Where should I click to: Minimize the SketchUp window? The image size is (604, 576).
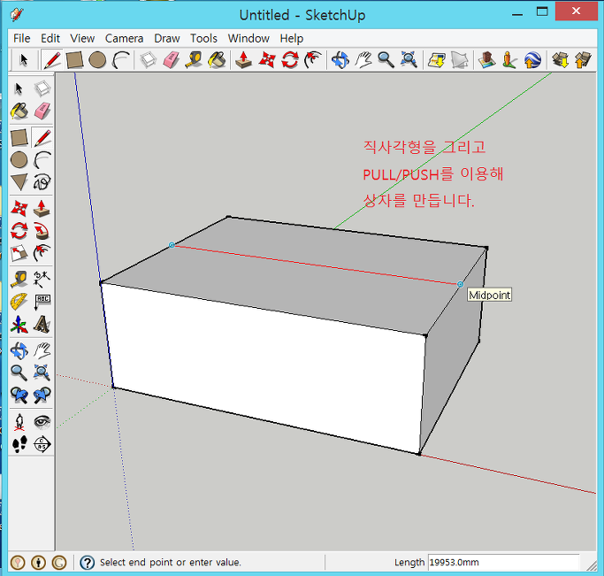(x=517, y=14)
